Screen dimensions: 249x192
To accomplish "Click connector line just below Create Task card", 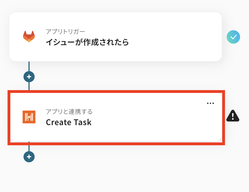I will 29,148.
